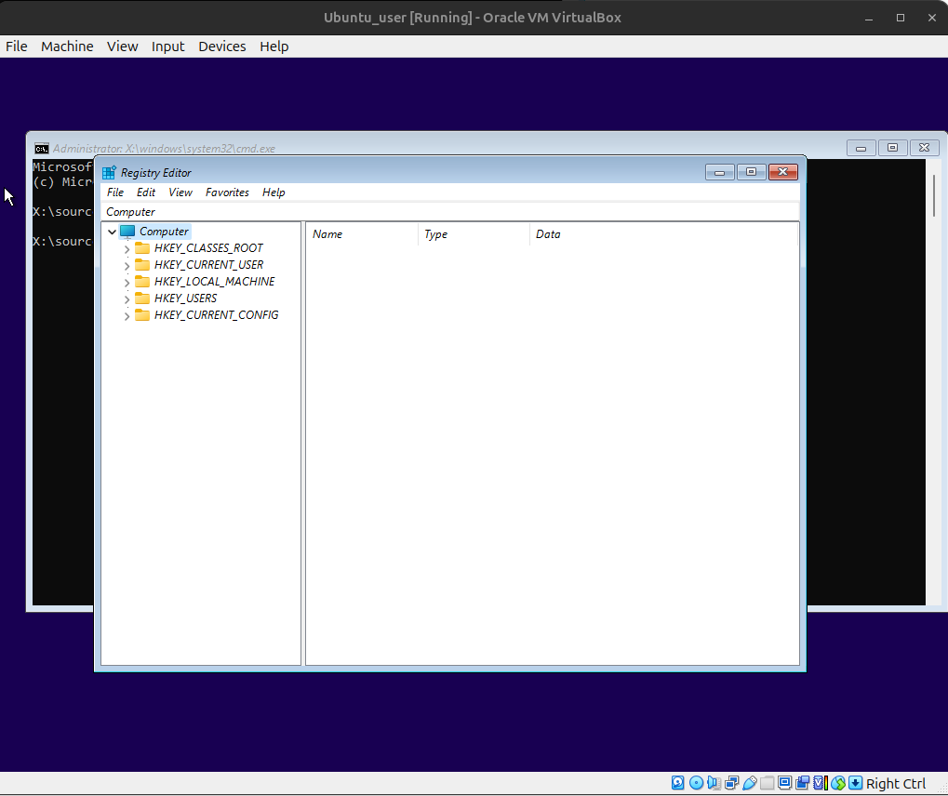Screen dimensions: 948x796
Task: Open the Registry Editor View menu
Action: 180,192
